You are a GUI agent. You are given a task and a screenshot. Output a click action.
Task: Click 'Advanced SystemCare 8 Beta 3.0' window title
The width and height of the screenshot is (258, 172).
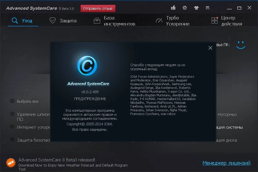tap(40, 8)
